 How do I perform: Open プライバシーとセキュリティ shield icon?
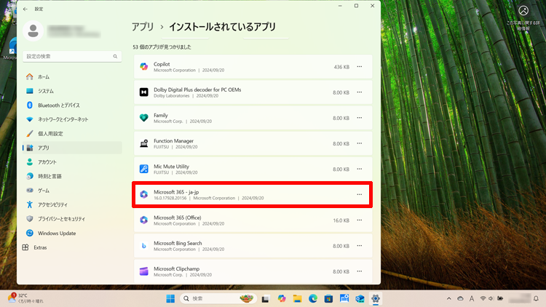30,218
